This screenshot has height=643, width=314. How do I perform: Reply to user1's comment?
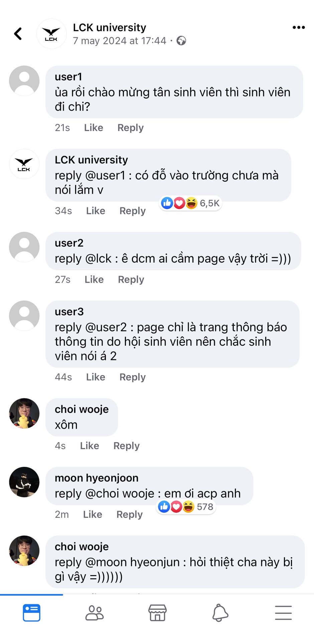(130, 128)
